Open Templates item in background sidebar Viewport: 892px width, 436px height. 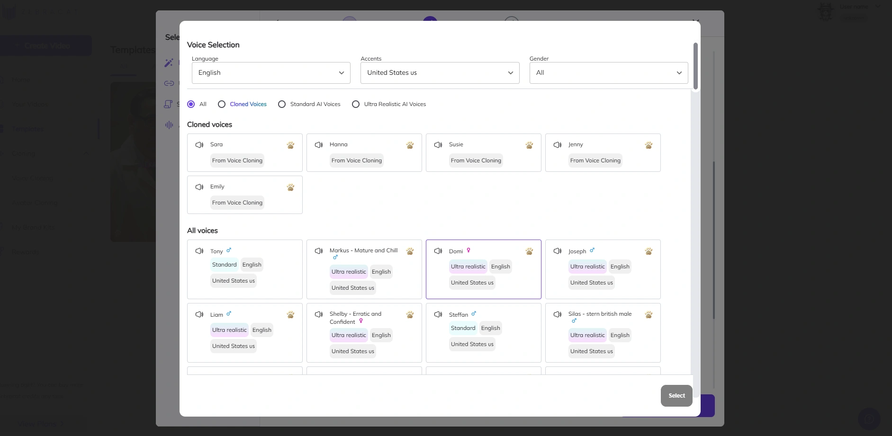(x=27, y=129)
